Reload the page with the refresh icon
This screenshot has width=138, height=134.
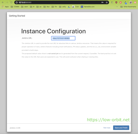[x=11, y=2]
